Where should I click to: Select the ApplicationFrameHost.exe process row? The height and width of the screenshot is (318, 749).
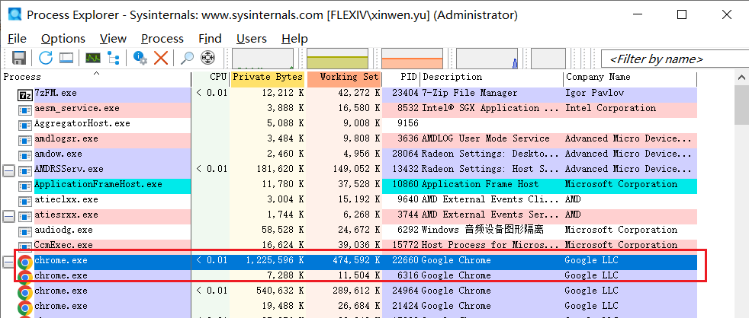pyautogui.click(x=98, y=184)
